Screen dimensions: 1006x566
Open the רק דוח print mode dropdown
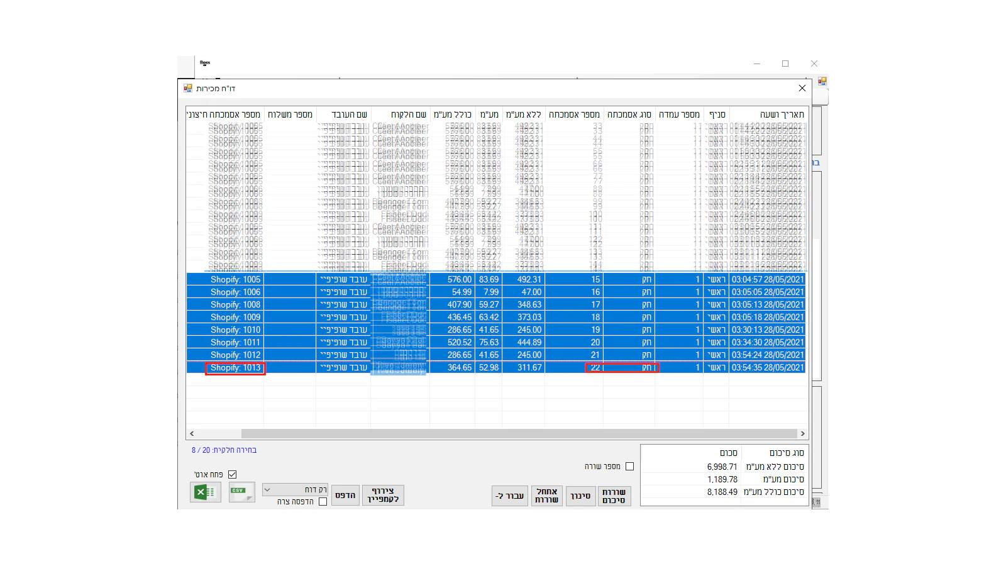[x=295, y=489]
